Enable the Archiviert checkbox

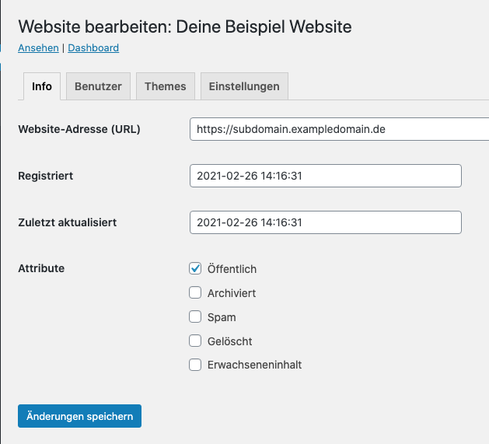point(195,292)
